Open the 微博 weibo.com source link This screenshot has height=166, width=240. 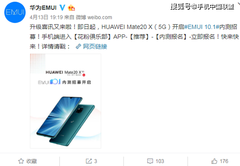click(x=94, y=18)
